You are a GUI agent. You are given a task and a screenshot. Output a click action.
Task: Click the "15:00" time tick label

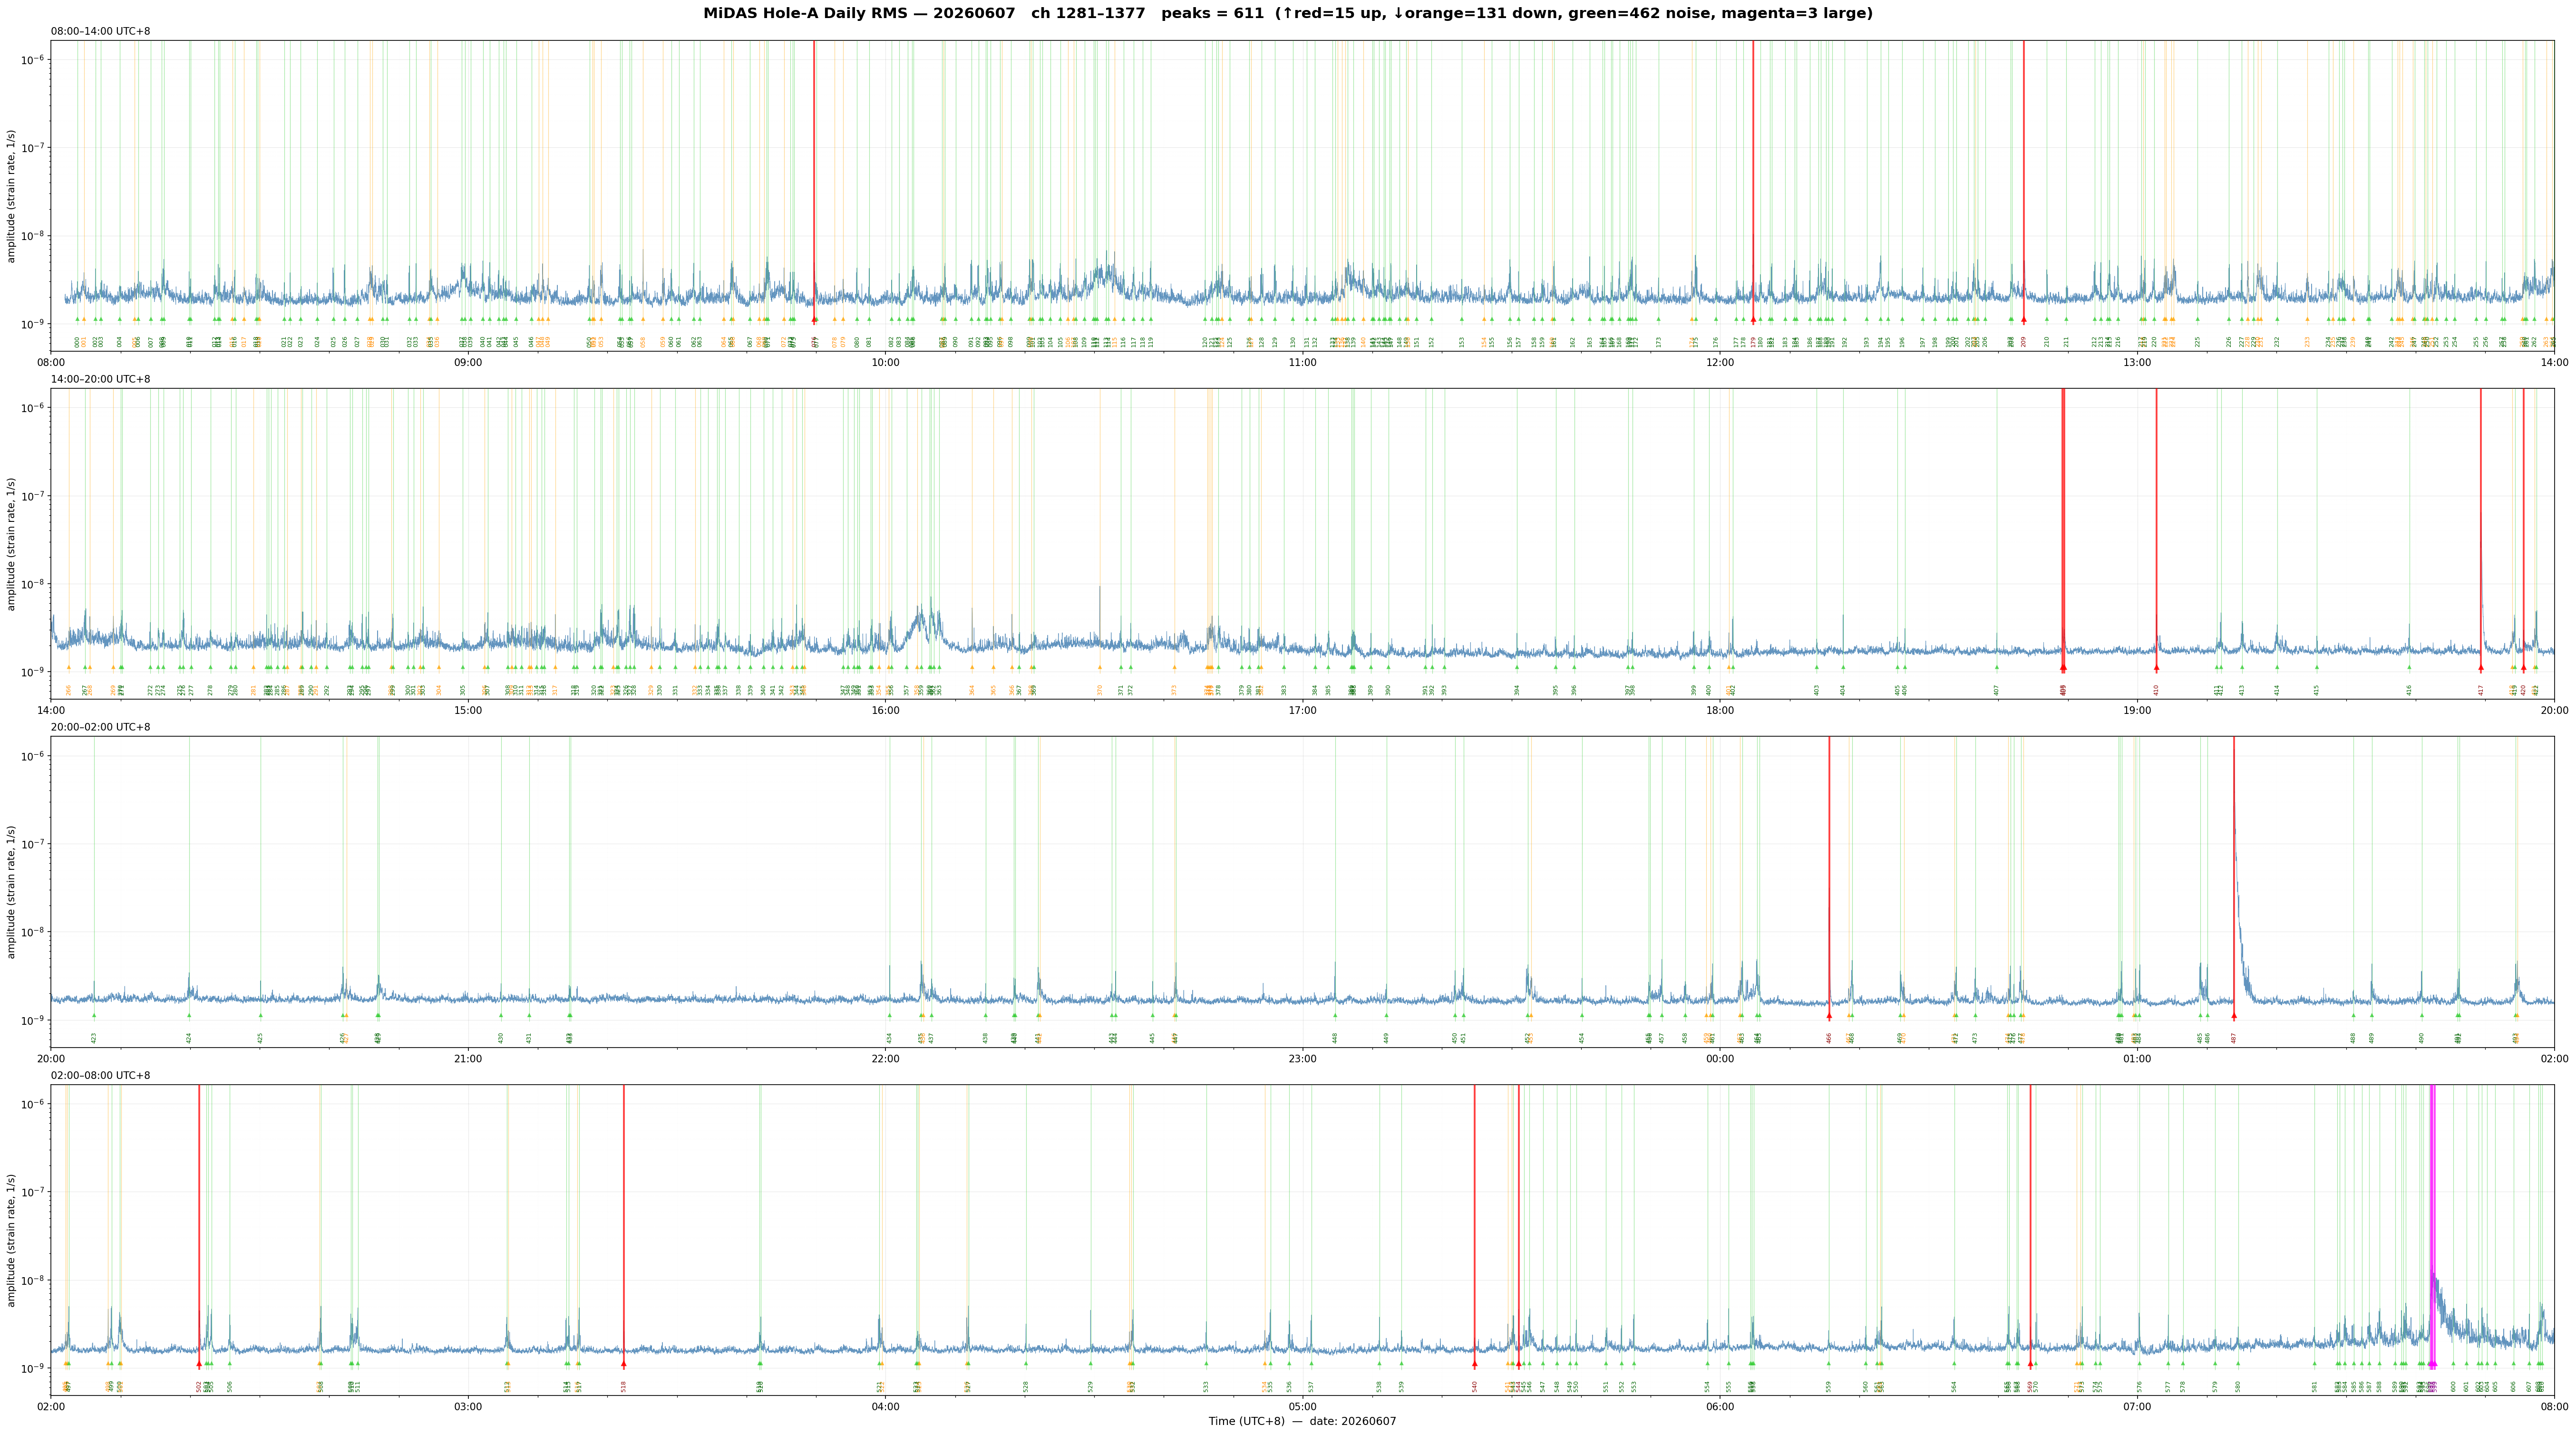point(468,711)
